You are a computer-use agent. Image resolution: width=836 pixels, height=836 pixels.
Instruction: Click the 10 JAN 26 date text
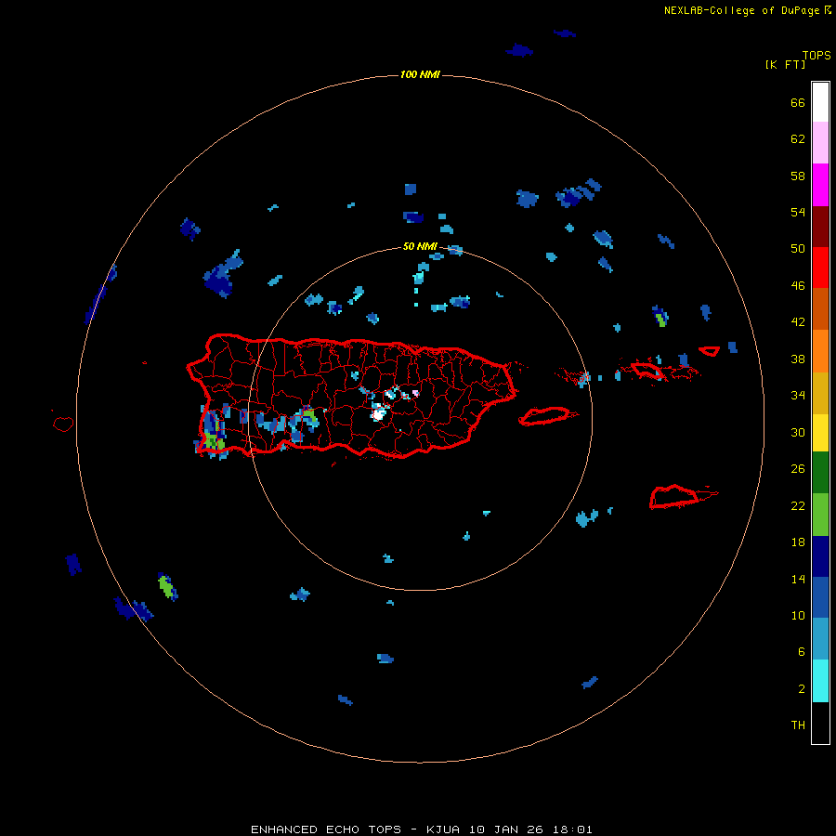pyautogui.click(x=507, y=829)
